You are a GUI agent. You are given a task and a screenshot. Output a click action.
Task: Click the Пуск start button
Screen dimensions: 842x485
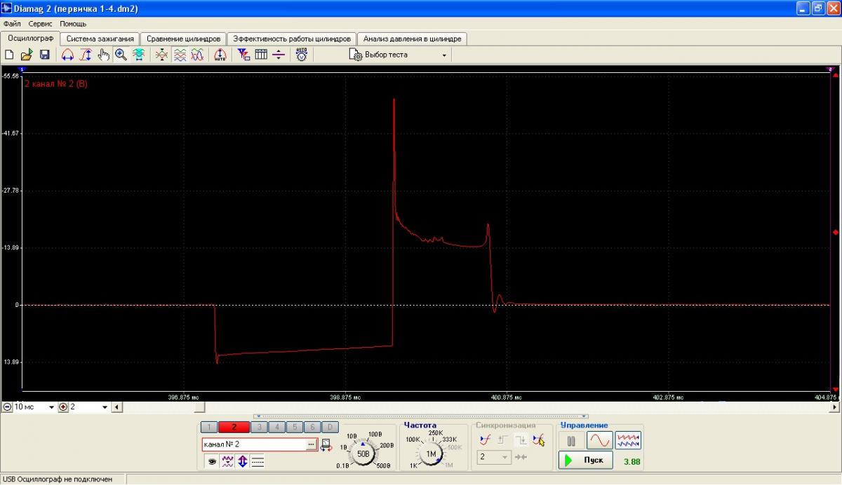point(586,460)
